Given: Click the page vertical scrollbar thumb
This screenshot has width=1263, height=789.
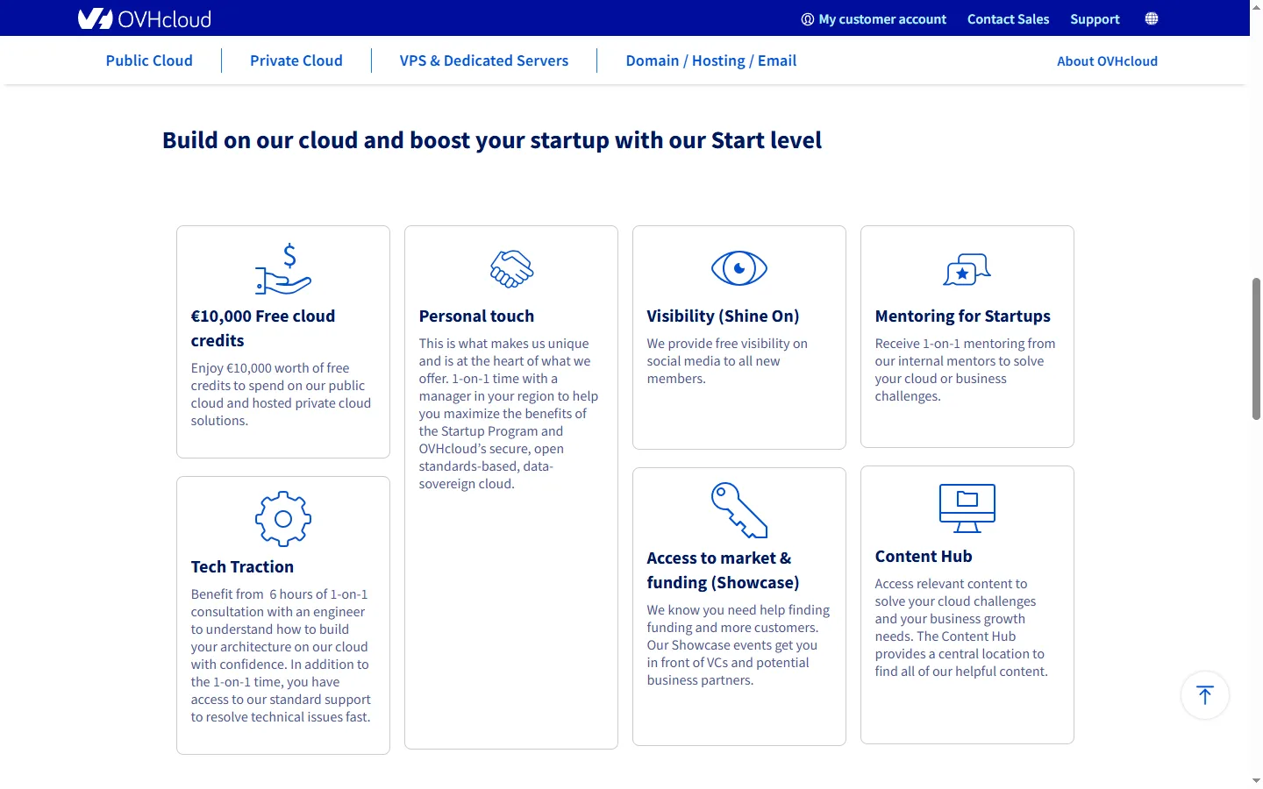Looking at the screenshot, I should 1256,349.
